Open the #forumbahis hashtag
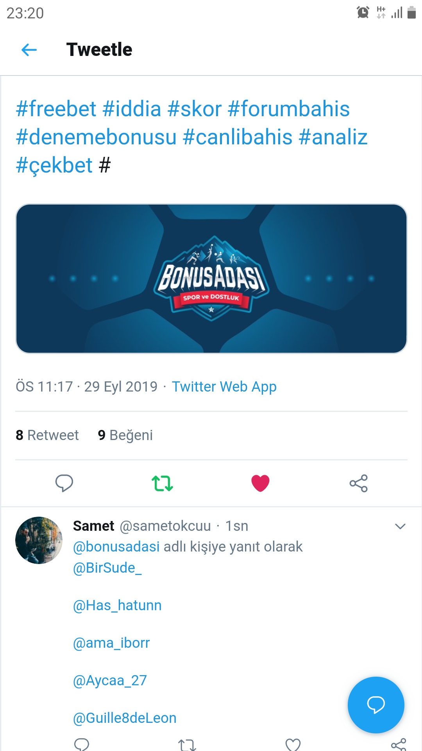422x751 pixels. (x=288, y=109)
